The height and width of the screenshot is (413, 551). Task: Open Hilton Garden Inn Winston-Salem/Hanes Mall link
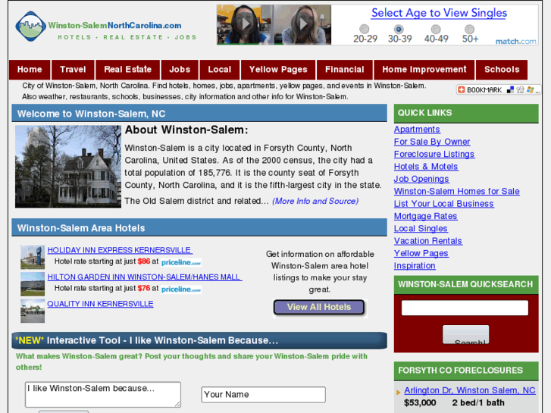[x=145, y=277]
